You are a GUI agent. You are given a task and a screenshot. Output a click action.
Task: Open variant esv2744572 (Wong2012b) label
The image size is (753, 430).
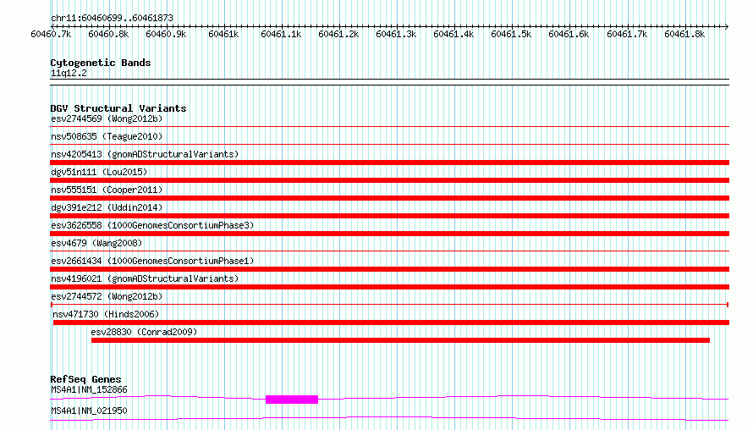point(107,296)
